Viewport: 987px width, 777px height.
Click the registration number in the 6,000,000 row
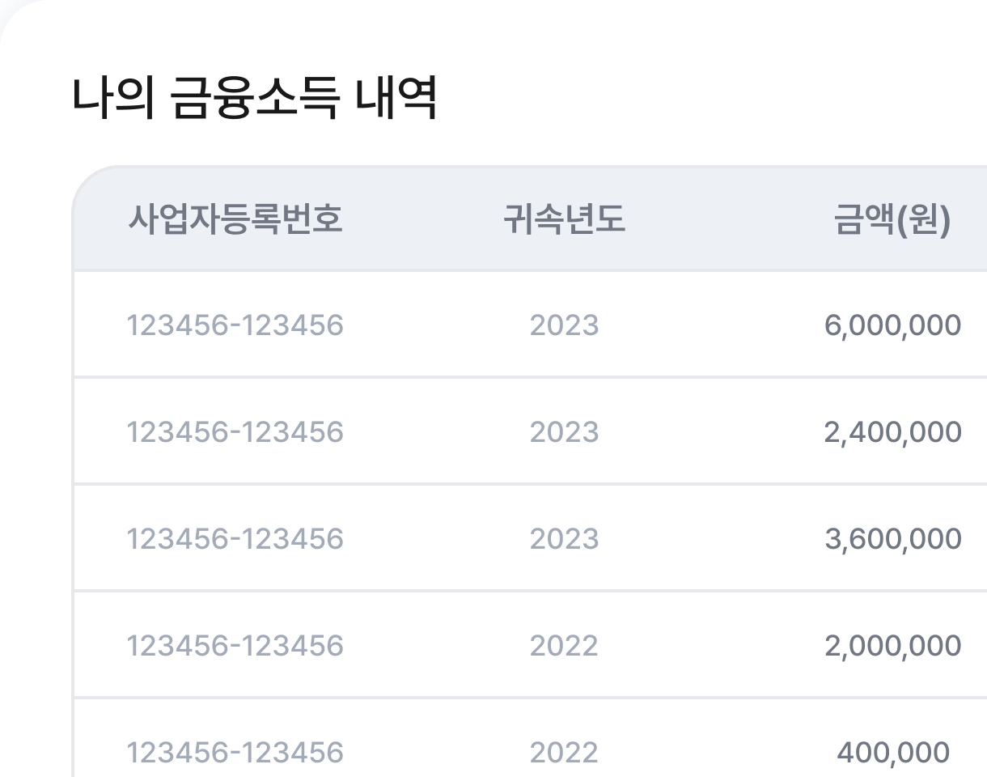[x=235, y=325]
